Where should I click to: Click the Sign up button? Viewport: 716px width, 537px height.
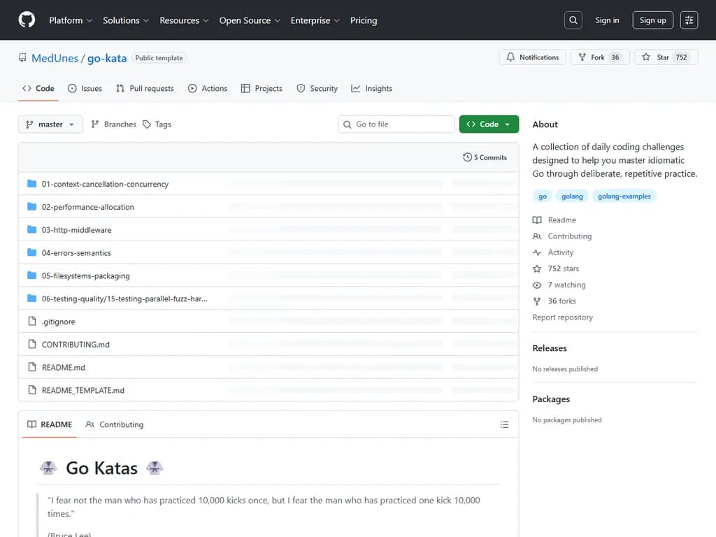pos(652,20)
